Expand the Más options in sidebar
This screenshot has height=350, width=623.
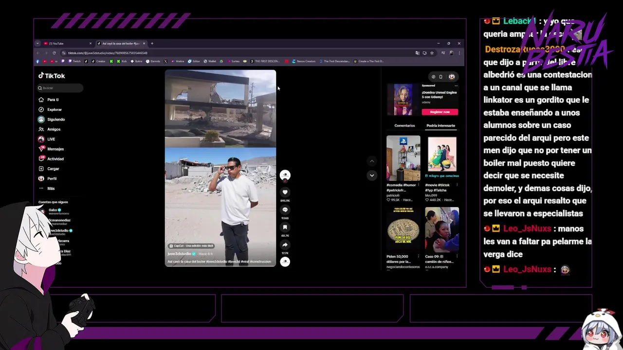point(47,188)
